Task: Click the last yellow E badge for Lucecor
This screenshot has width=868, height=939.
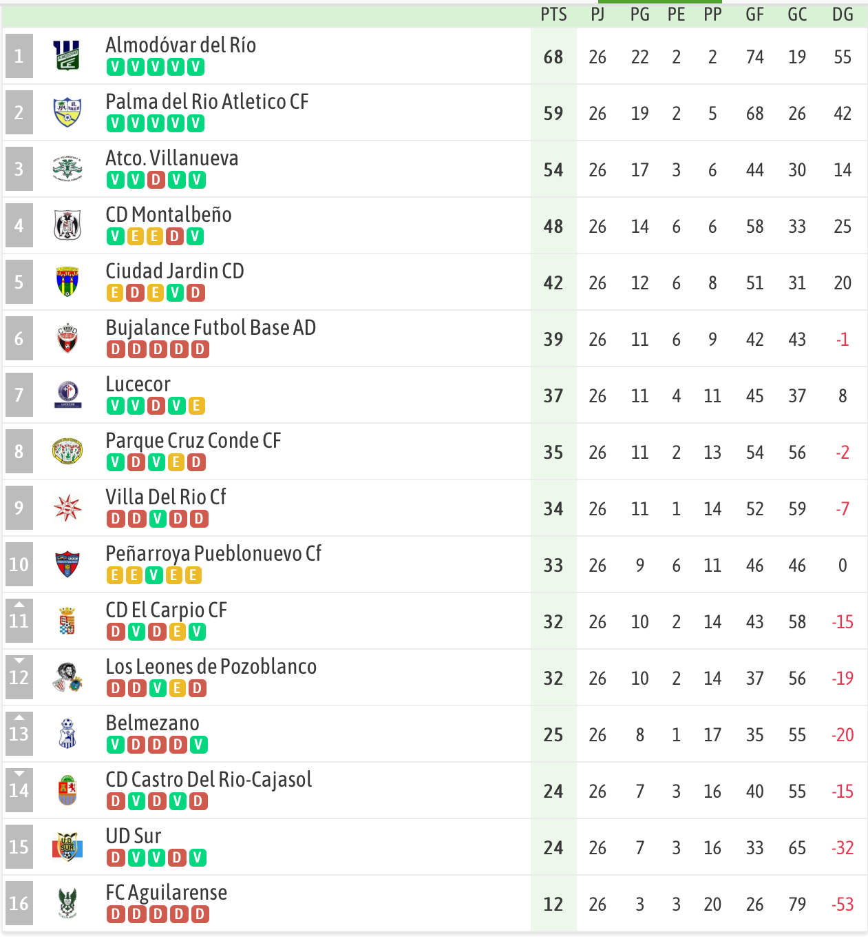Action: click(x=196, y=406)
